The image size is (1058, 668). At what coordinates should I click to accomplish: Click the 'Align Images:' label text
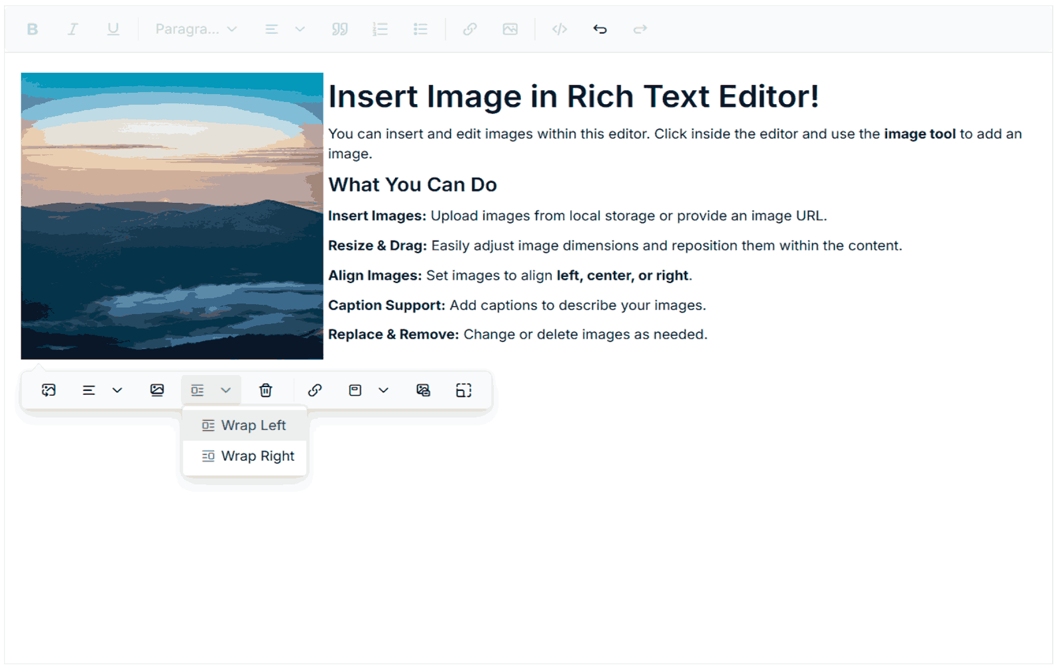point(375,276)
